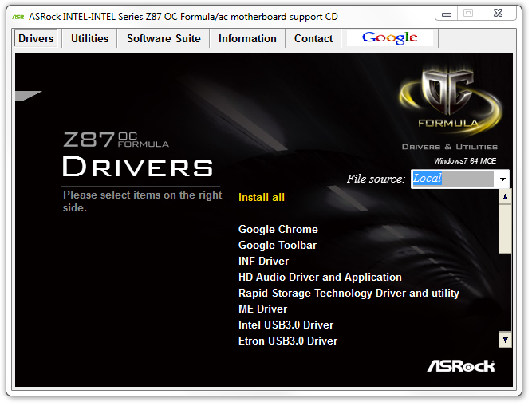Select ME Driver entry
The image size is (532, 406).
[x=262, y=309]
